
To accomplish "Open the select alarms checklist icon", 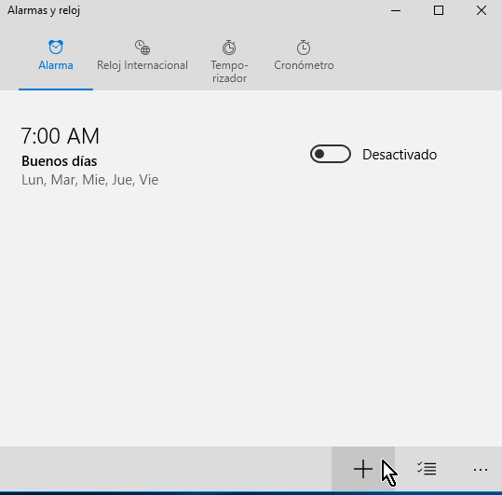I will (x=427, y=469).
